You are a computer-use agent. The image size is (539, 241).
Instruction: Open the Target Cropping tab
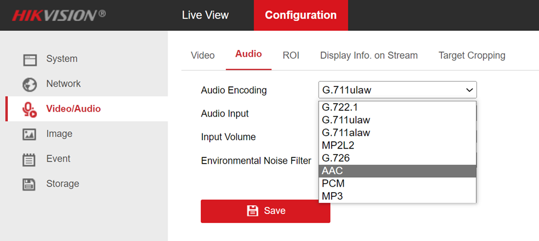(472, 55)
